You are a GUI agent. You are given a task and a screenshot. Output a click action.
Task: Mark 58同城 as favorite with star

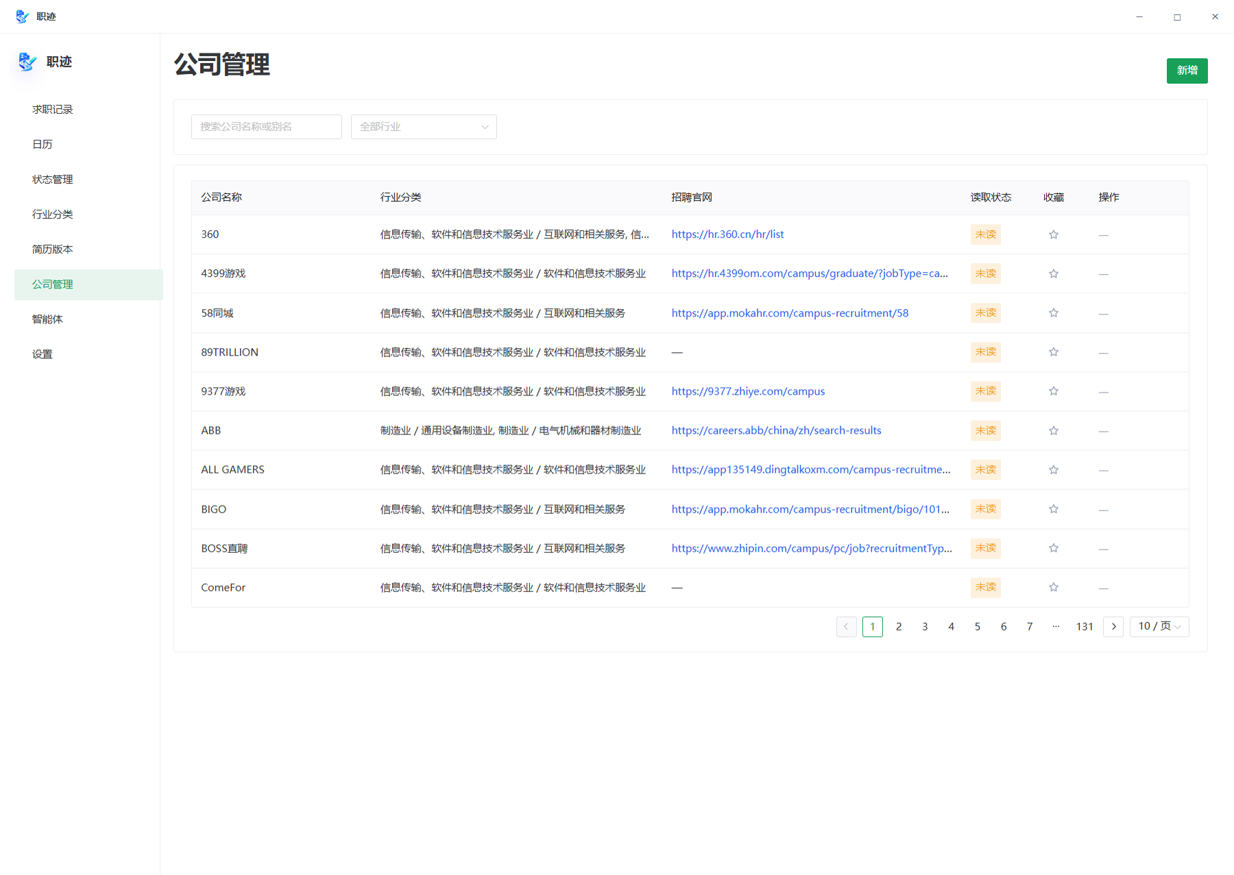point(1054,312)
